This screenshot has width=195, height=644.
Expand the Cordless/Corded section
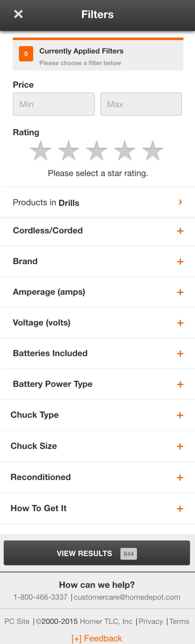[x=180, y=231]
